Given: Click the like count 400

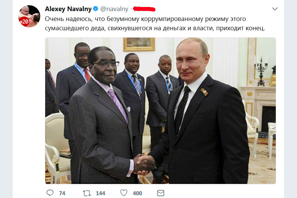Looking at the screenshot, I should (x=137, y=193).
